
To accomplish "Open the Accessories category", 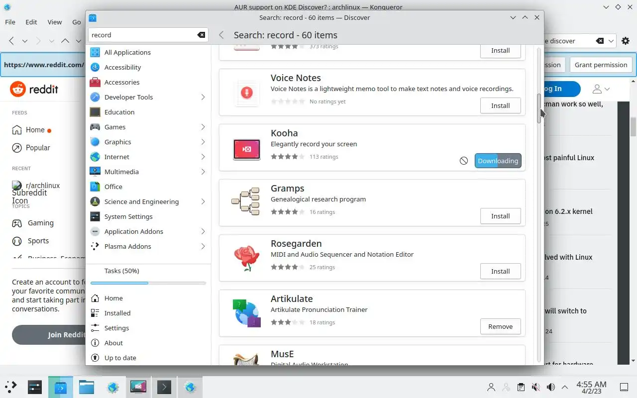I will coord(148,82).
